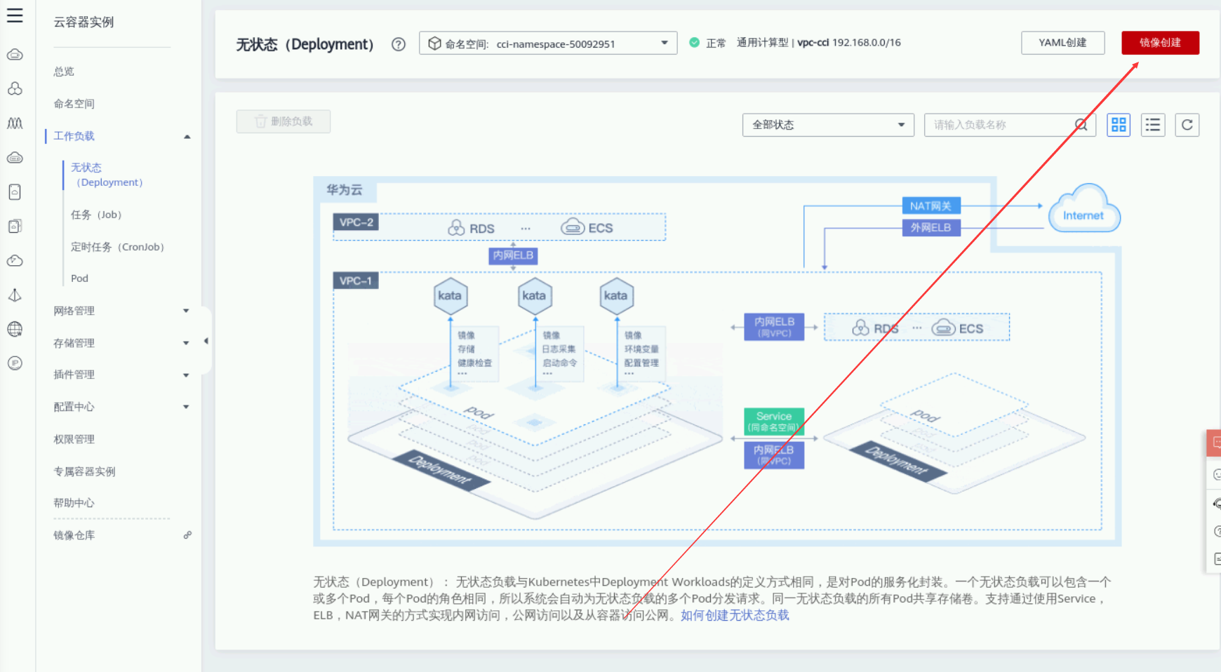Click the pyramid-shaped rail icon

[x=15, y=295]
